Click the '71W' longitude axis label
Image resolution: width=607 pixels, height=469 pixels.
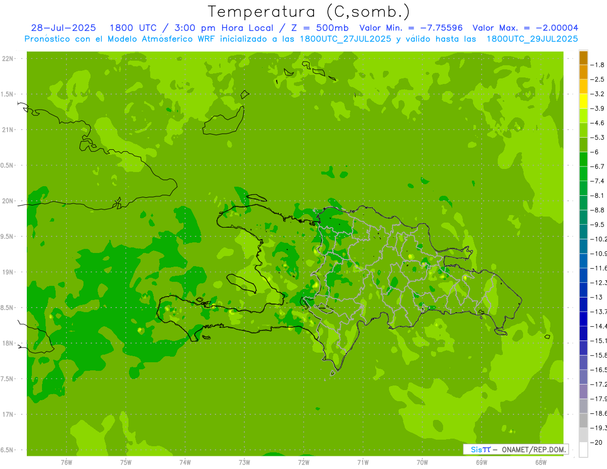click(363, 462)
